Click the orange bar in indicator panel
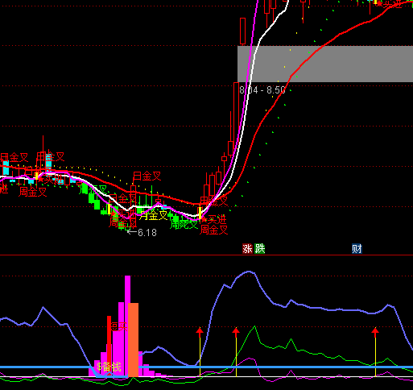Viewport: 413px width, 390px height. click(134, 340)
